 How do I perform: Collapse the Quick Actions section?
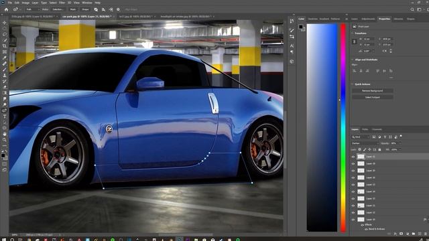[353, 84]
